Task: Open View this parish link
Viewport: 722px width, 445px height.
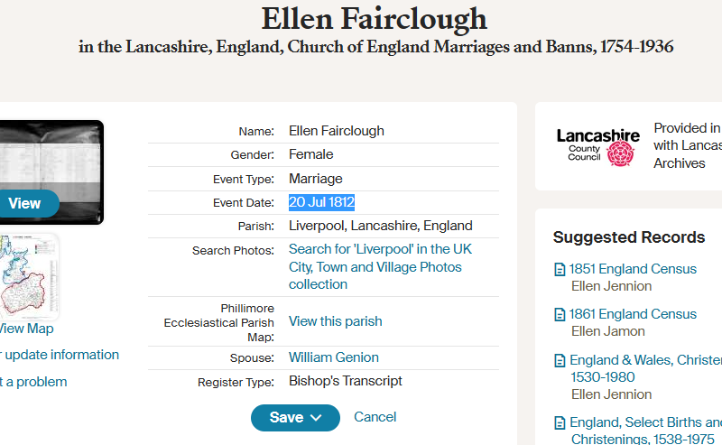Action: click(x=335, y=321)
